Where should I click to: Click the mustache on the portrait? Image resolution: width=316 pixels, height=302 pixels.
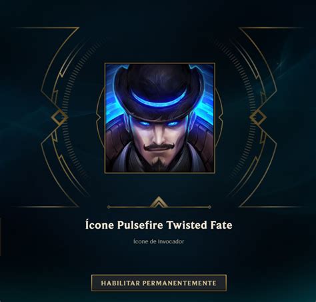[159, 147]
